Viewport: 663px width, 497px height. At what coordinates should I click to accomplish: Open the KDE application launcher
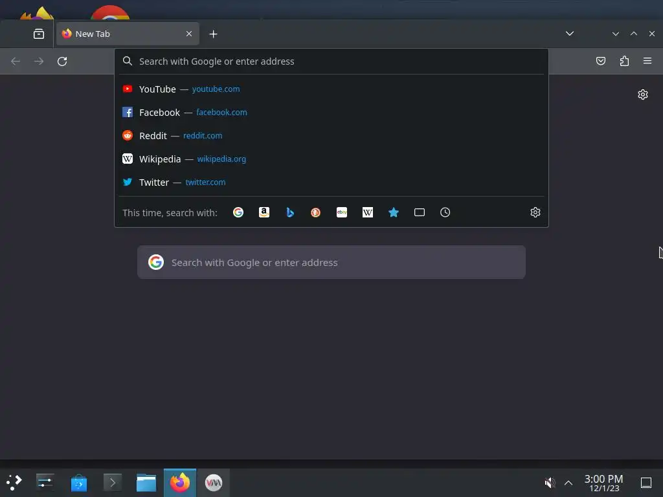tap(14, 482)
